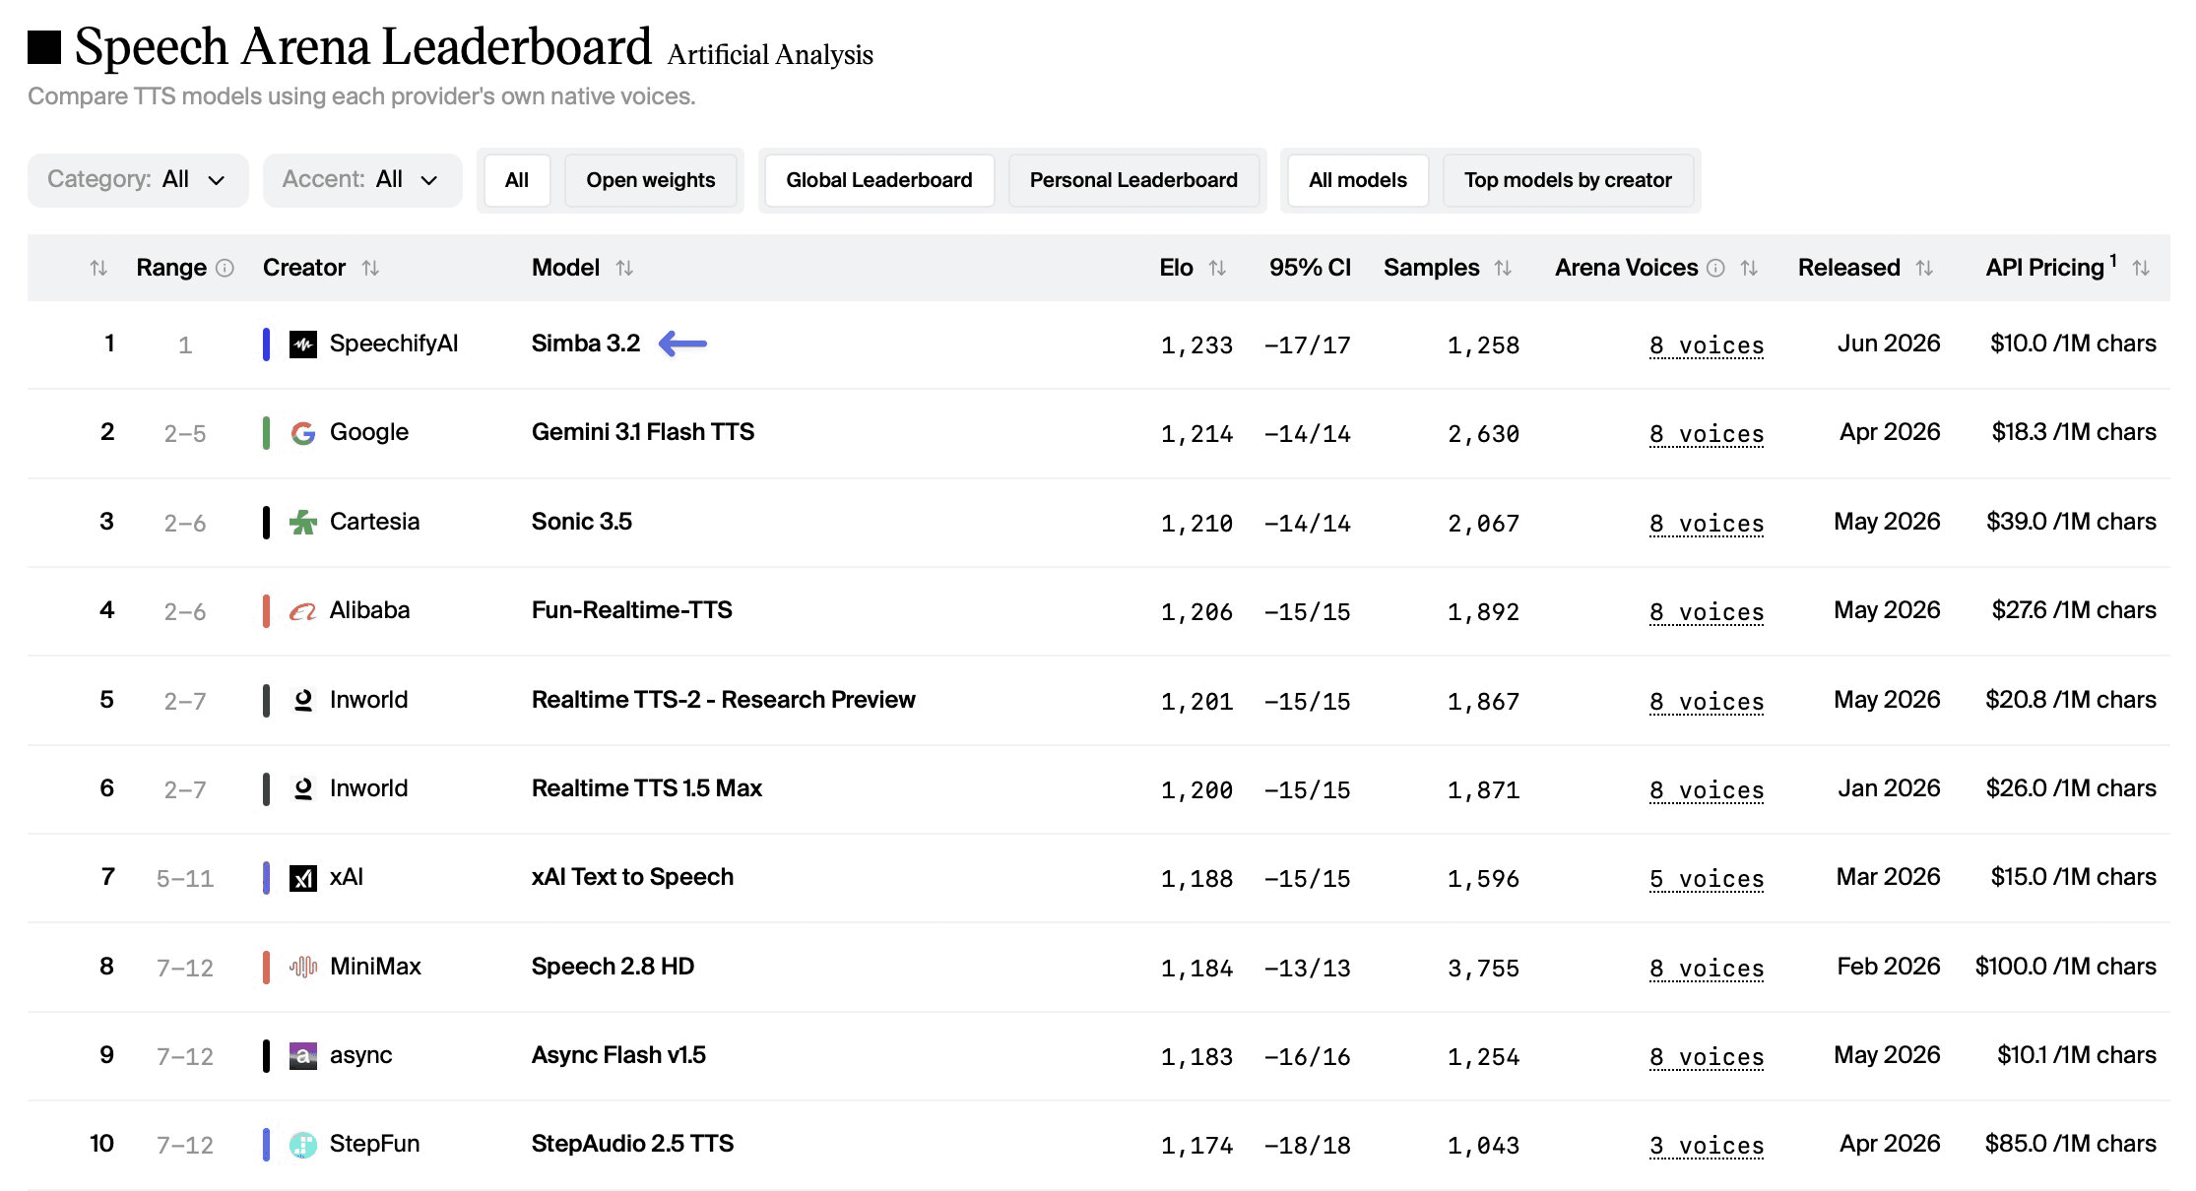The height and width of the screenshot is (1191, 2196).
Task: Open the Accent filter dropdown
Action: click(x=362, y=180)
